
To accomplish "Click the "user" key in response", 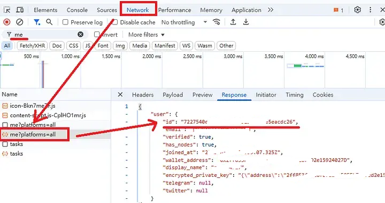I will [159, 114].
